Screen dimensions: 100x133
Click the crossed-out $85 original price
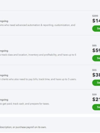click(x=94, y=46)
